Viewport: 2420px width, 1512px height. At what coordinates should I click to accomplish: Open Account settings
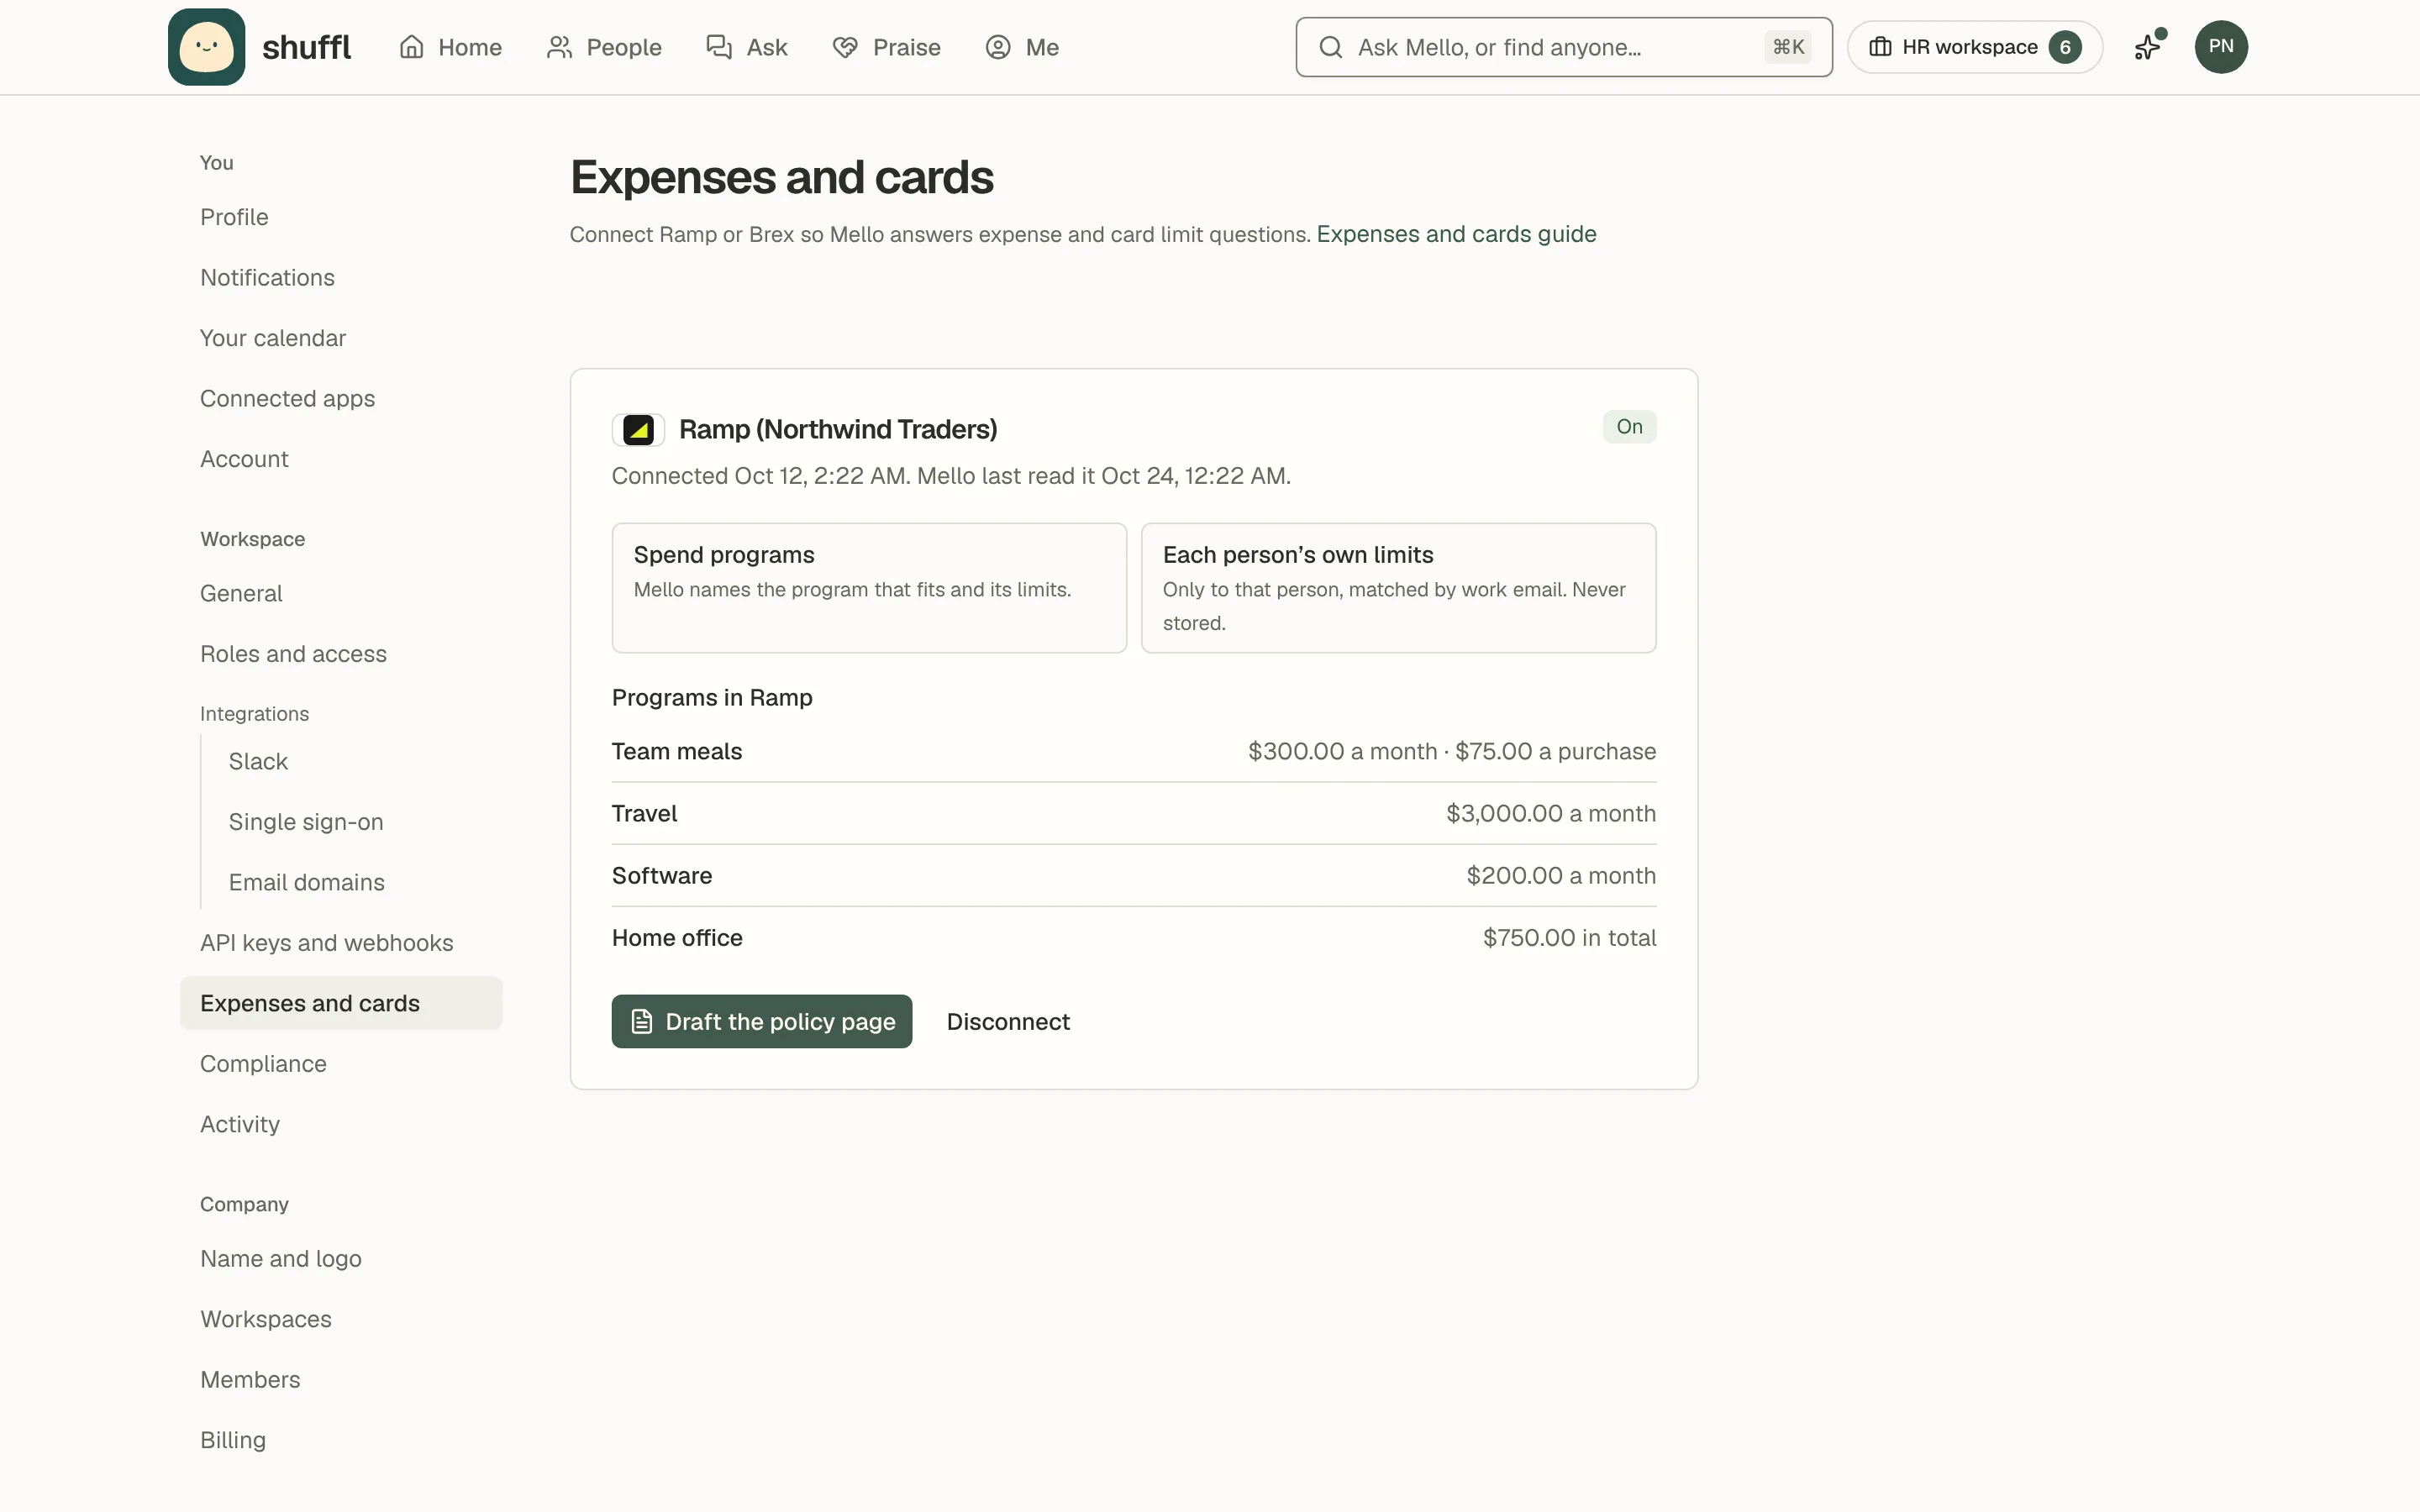click(x=340, y=459)
